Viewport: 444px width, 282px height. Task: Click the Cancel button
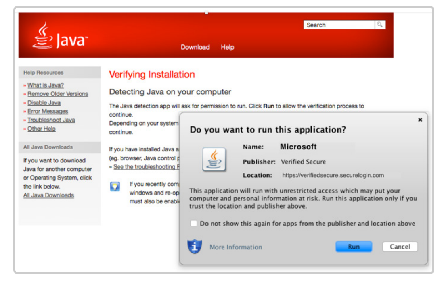click(400, 247)
